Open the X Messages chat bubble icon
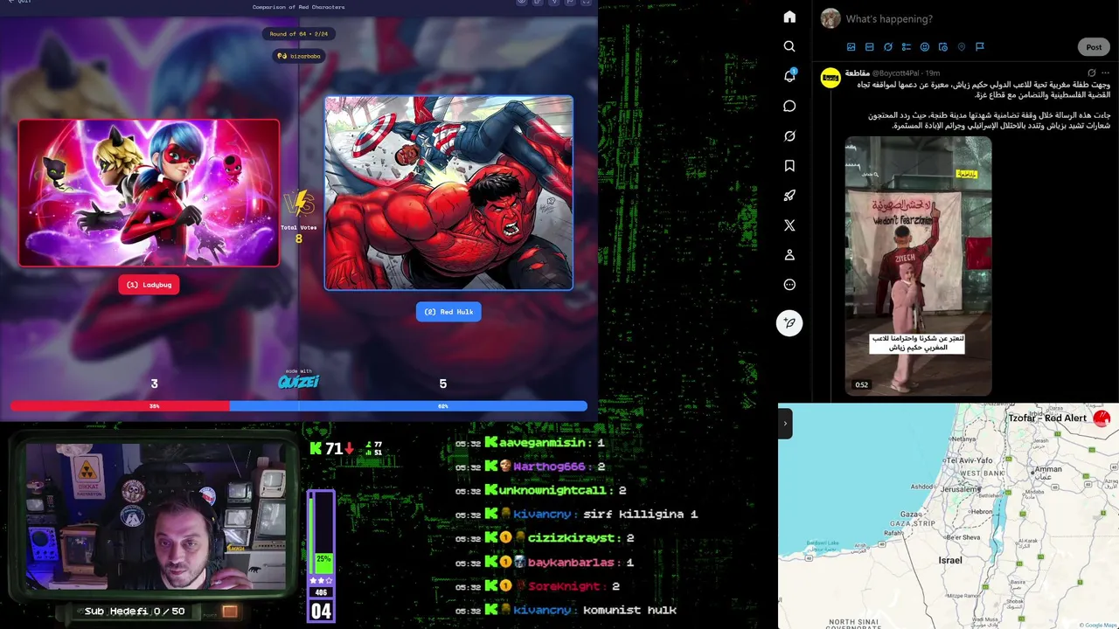Image resolution: width=1119 pixels, height=629 pixels. pos(789,106)
